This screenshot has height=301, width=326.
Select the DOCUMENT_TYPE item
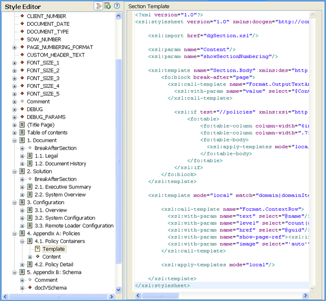(x=48, y=32)
